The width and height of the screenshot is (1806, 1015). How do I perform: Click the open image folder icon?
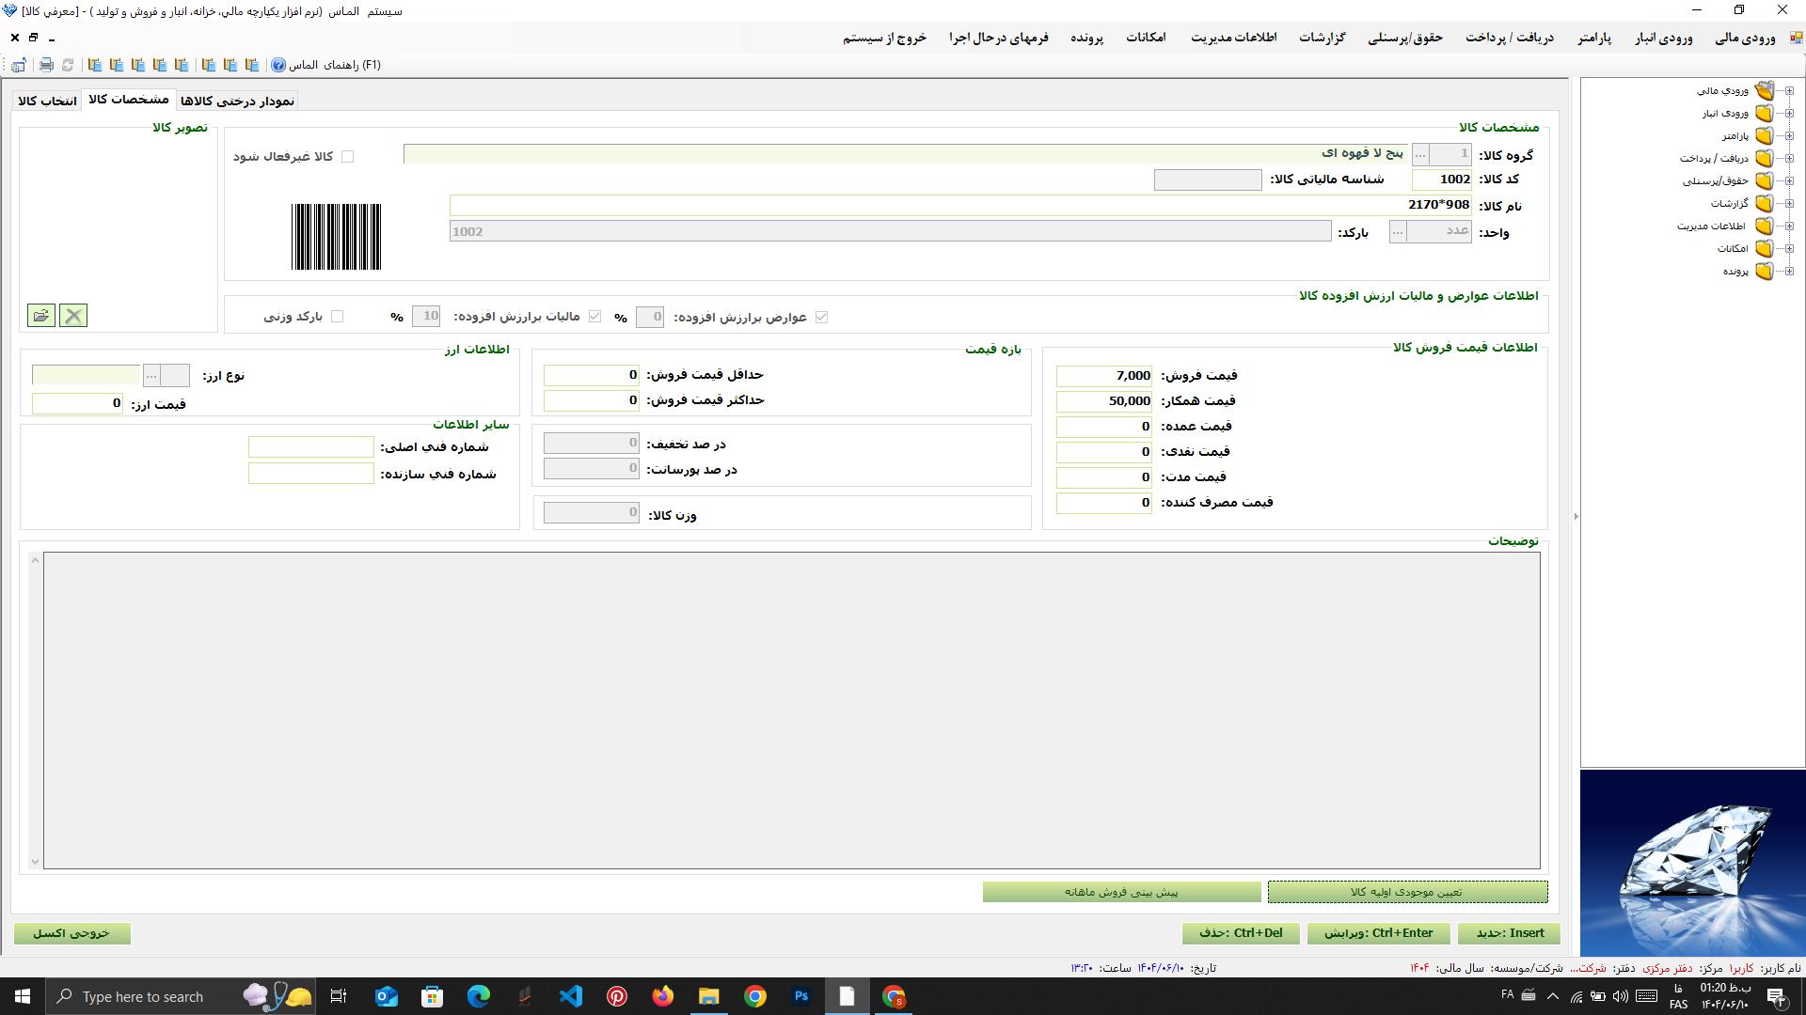pos(41,316)
